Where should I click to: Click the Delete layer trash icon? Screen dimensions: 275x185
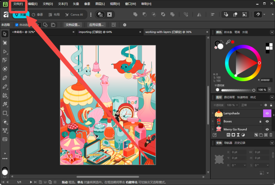pyautogui.click(x=271, y=135)
